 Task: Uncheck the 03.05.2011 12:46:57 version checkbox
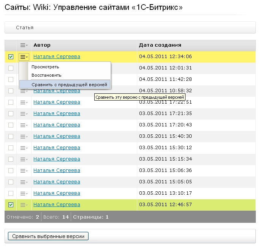[11, 205]
